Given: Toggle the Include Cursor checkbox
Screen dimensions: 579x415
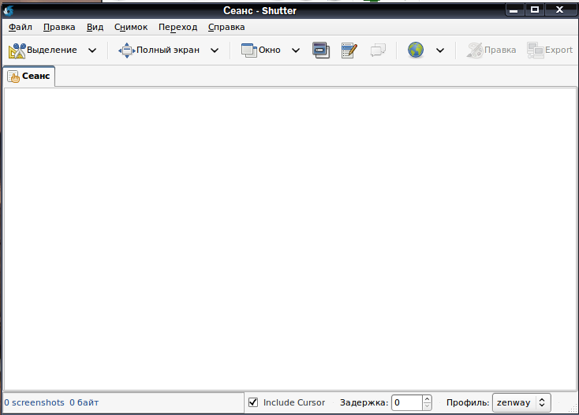Looking at the screenshot, I should [x=253, y=402].
